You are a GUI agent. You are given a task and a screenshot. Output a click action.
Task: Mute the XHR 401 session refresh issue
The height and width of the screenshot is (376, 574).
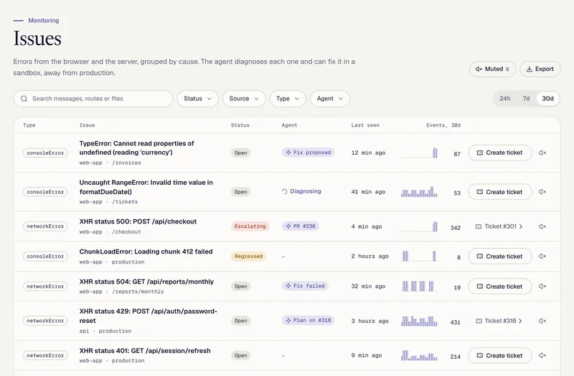point(542,355)
